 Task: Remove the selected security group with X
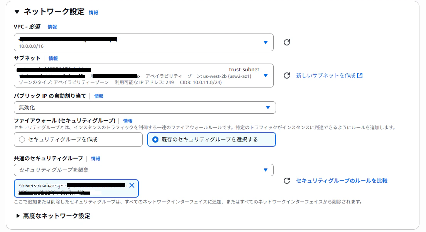(x=132, y=185)
